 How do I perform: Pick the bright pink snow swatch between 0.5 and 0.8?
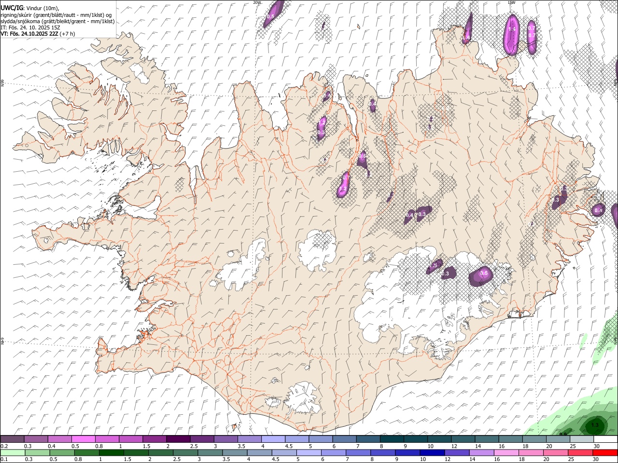(83, 439)
